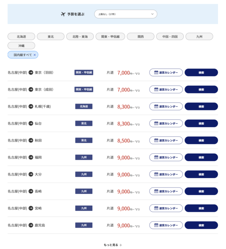This screenshot has width=226, height=249.
Task: Choose the 関西 region filter
Action: click(x=140, y=37)
